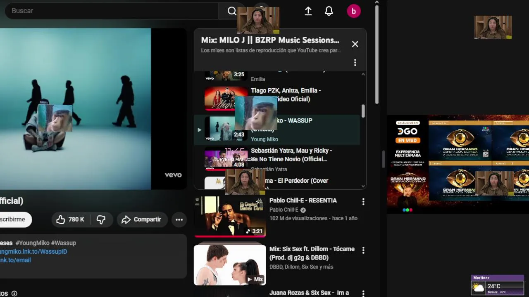The height and width of the screenshot is (297, 529).
Task: Click the info icon near description bottom
Action: click(x=14, y=294)
